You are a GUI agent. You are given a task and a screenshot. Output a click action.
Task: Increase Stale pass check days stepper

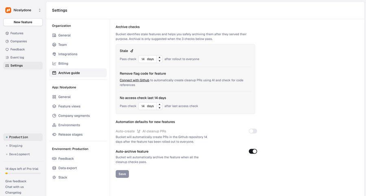159,58
